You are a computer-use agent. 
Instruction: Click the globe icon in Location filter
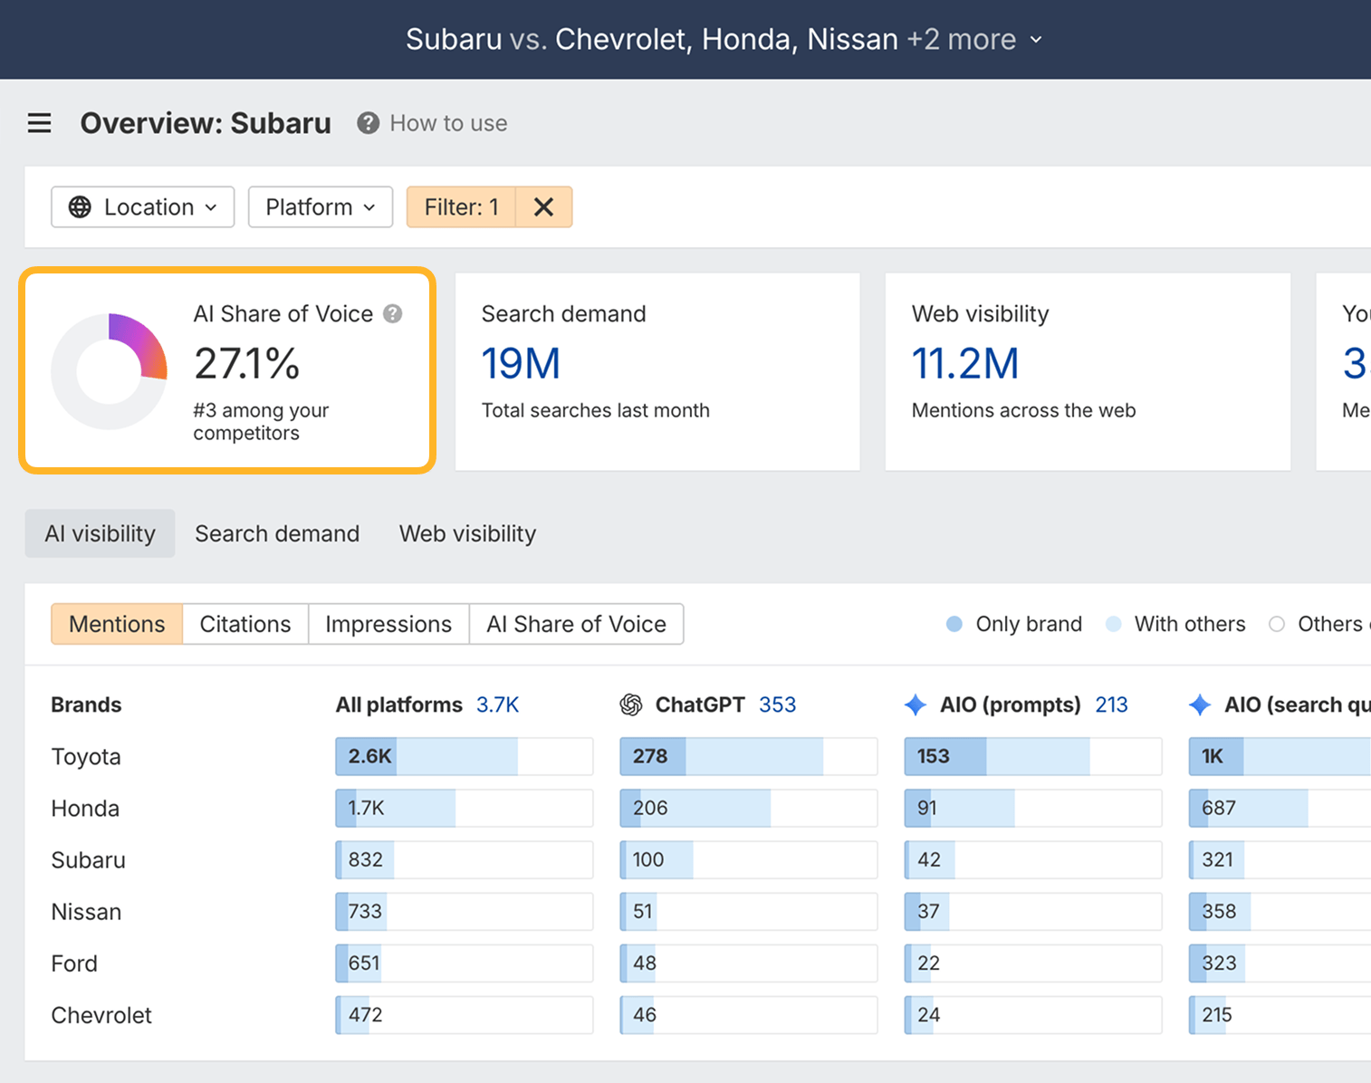tap(80, 207)
